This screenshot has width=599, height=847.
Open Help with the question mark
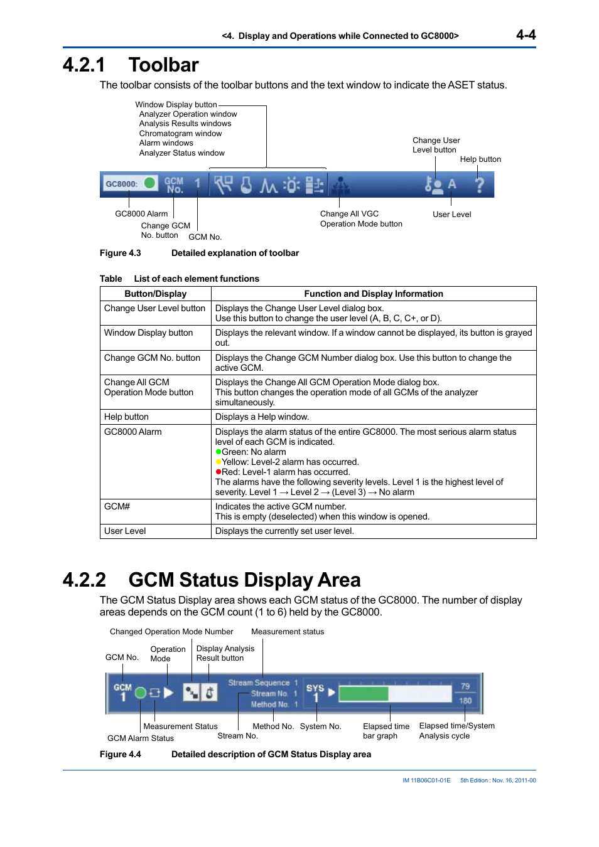(480, 184)
